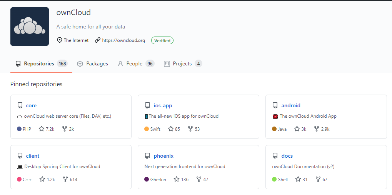Click the repo icon next to core
Image resolution: width=392 pixels, height=195 pixels.
tap(20, 105)
